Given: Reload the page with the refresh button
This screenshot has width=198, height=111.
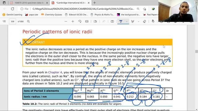Looking at the screenshot, I should (12, 9).
